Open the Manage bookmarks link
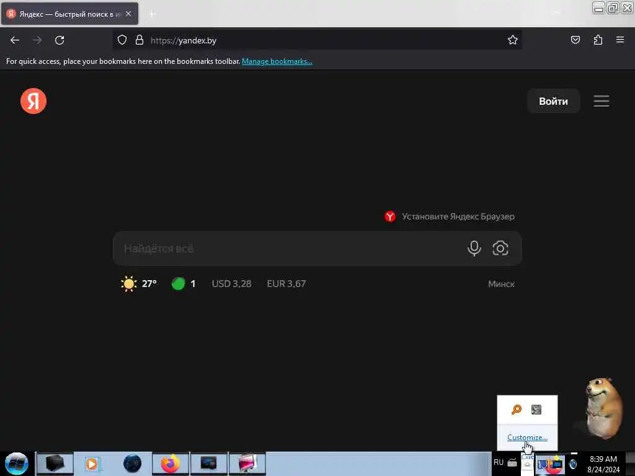The height and width of the screenshot is (476, 635). 277,61
